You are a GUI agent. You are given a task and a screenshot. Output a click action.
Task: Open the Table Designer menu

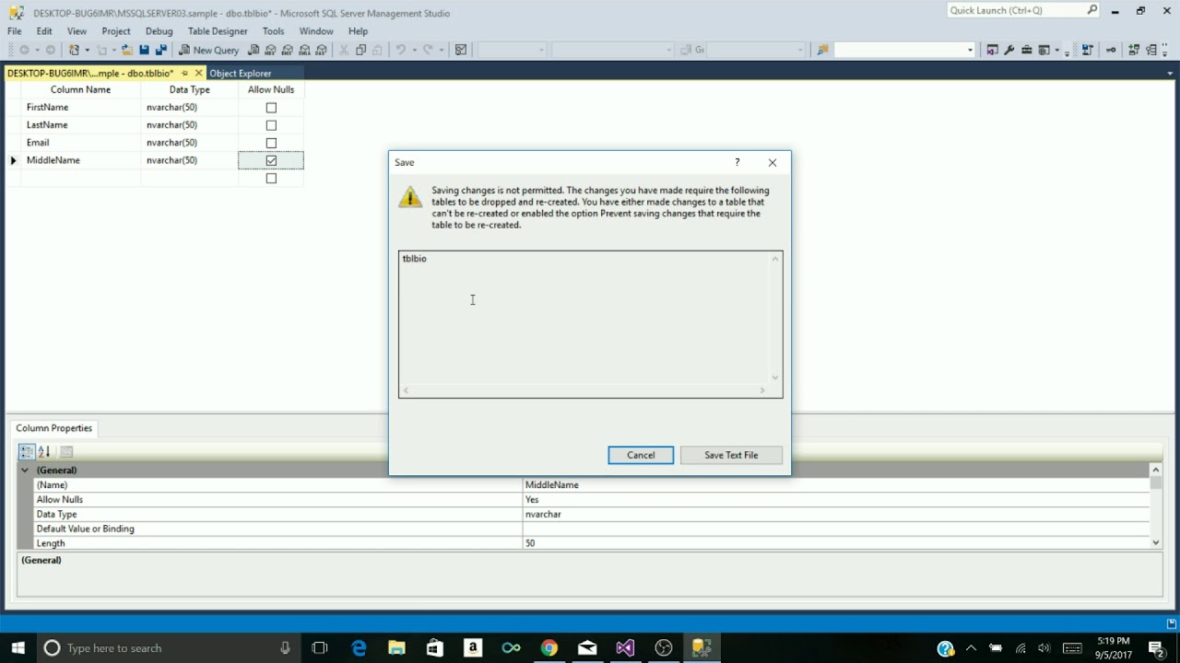[218, 30]
